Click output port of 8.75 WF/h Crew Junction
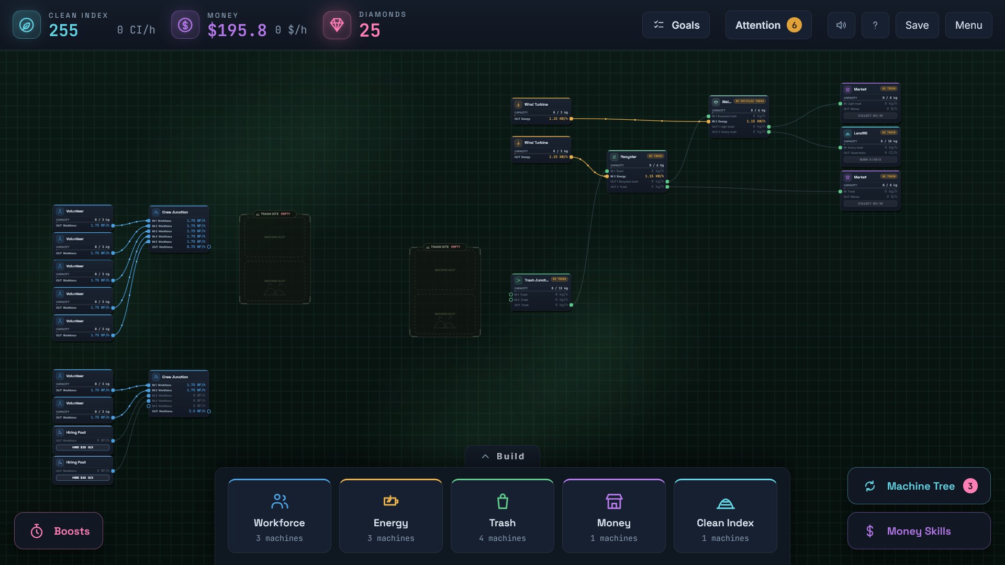Image resolution: width=1005 pixels, height=565 pixels. pos(209,247)
